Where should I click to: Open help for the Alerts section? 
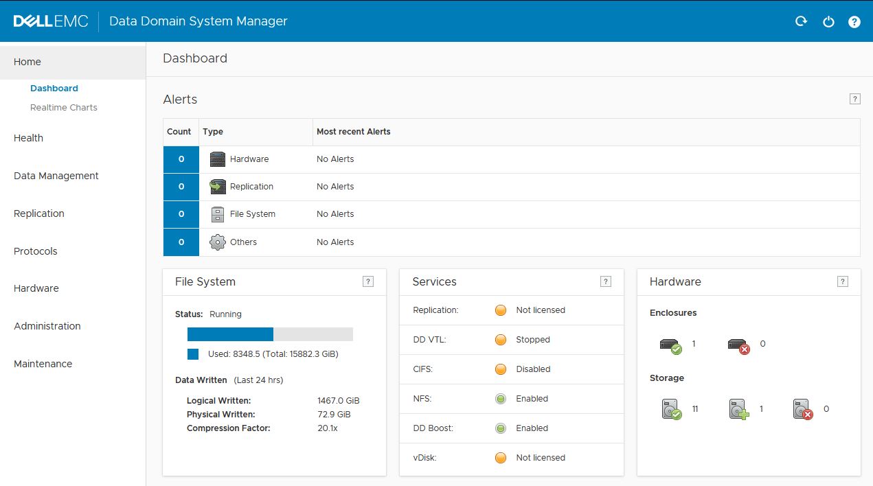pyautogui.click(x=855, y=99)
